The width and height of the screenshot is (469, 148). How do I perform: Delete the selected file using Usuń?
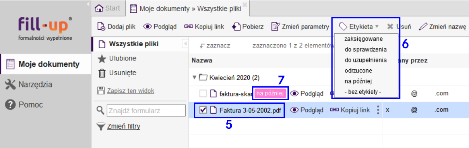[399, 27]
